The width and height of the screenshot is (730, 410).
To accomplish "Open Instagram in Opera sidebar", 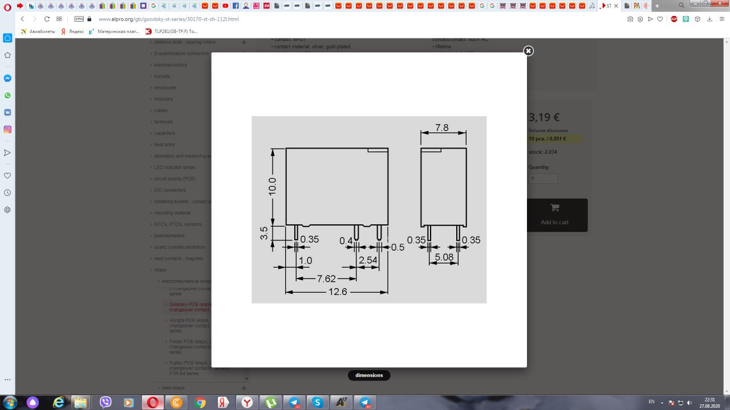I will tap(7, 129).
